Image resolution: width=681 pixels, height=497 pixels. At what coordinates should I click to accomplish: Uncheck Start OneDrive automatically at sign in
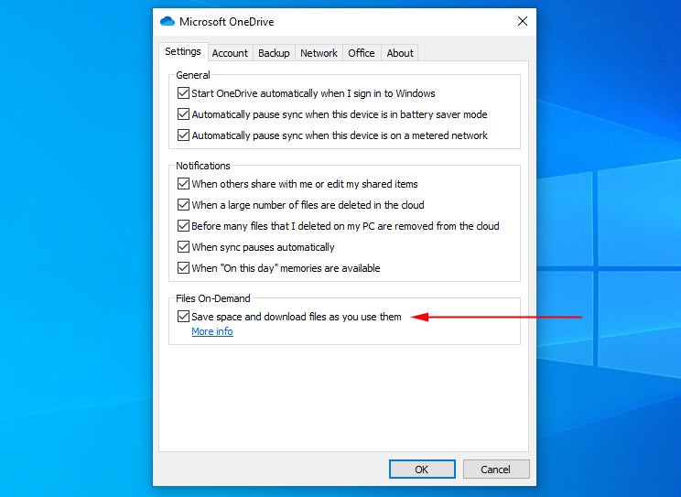pyautogui.click(x=183, y=93)
